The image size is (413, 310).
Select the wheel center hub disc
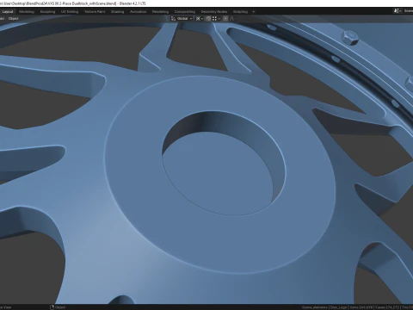point(221,175)
